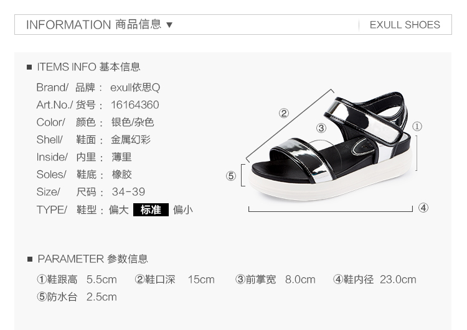Click the size range 34-39
467x330 pixels.
[x=128, y=192]
